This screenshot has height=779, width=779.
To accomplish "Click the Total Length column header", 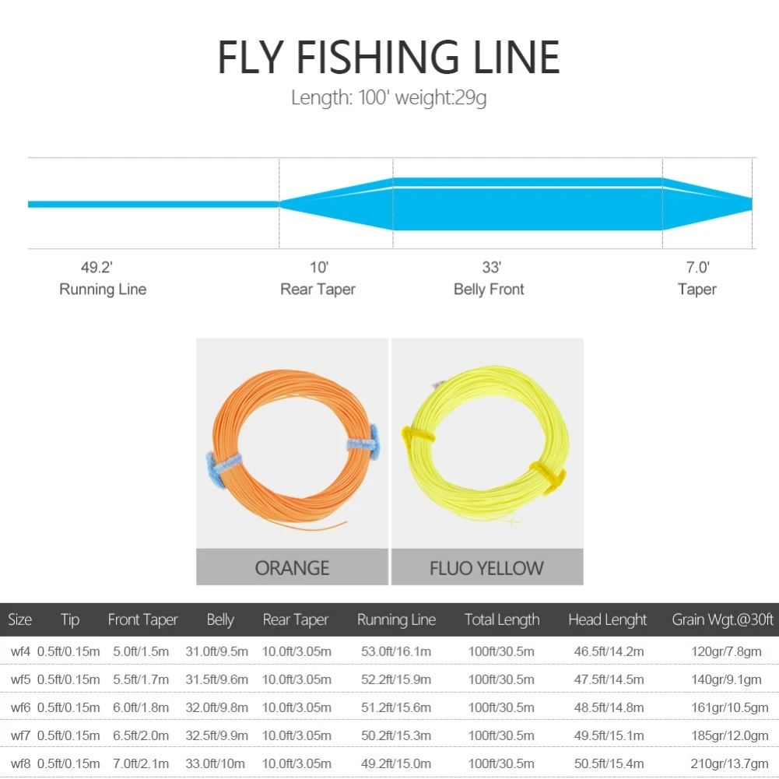I will pyautogui.click(x=502, y=619).
